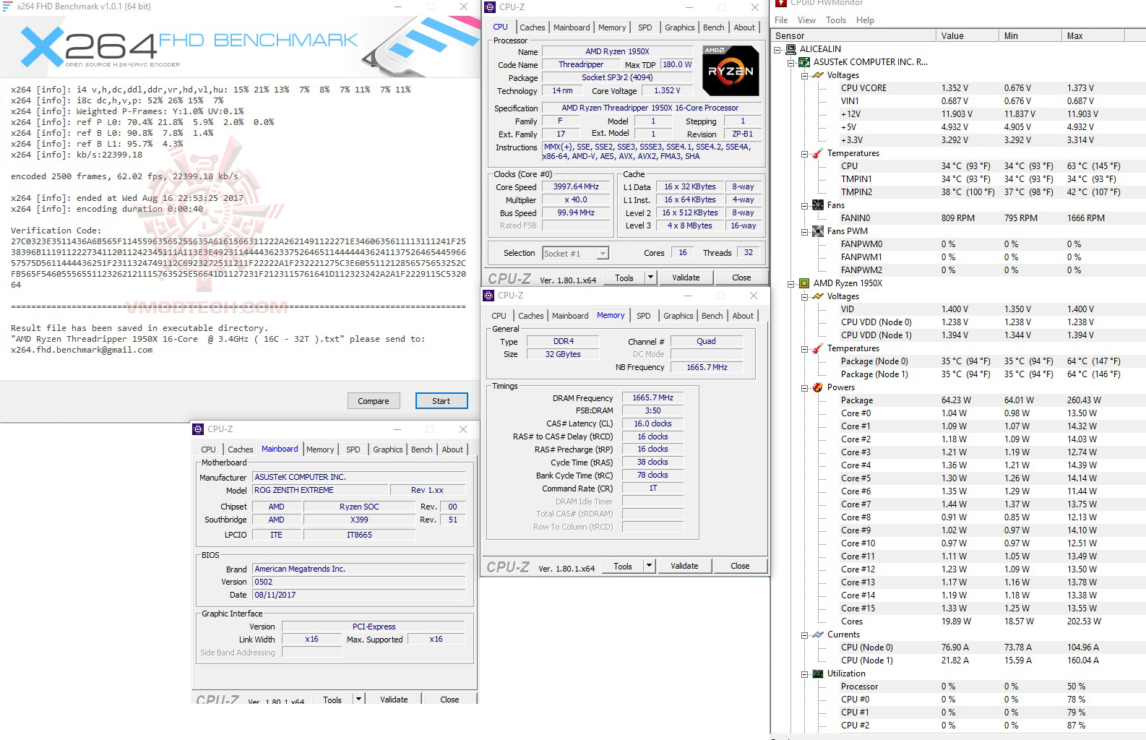Click the BIOS Date value 08/11/2017
This screenshot has width=1146, height=740.
(358, 595)
